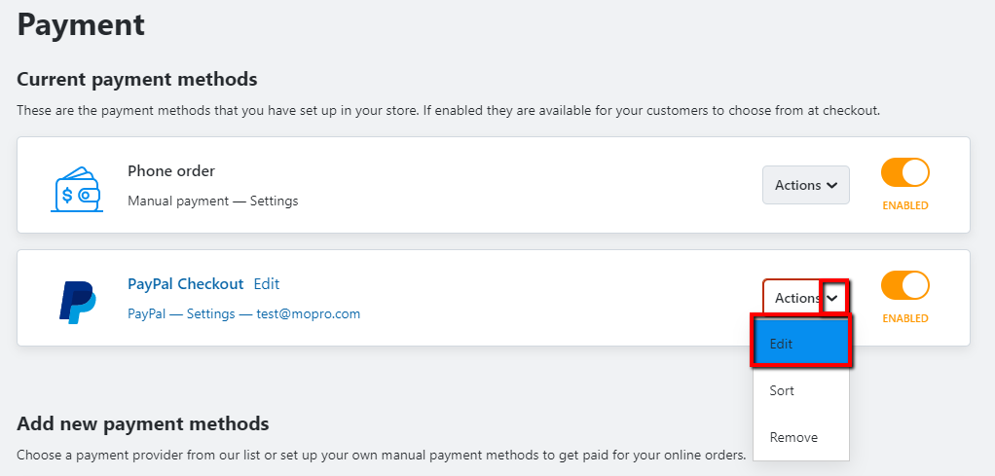Choose Edit from the Actions menu

tap(801, 344)
